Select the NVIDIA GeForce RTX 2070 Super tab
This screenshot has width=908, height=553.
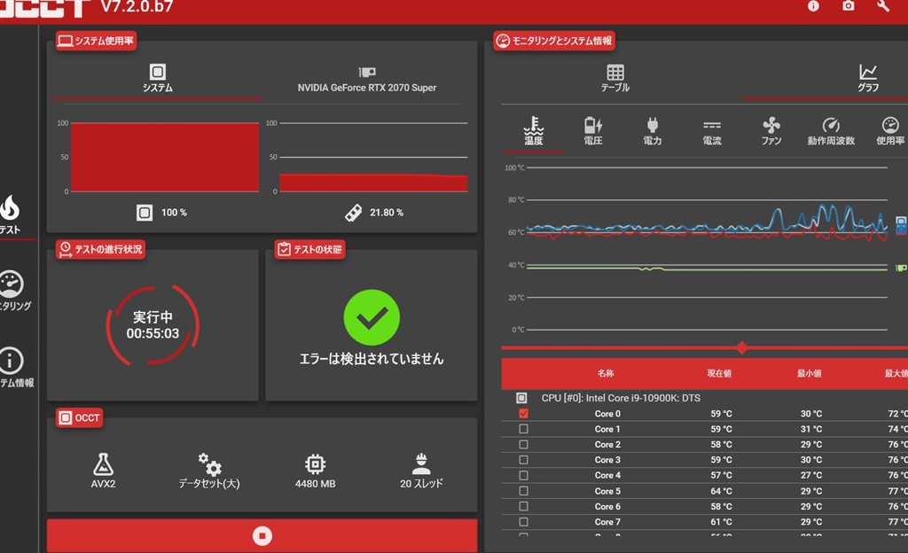pyautogui.click(x=367, y=80)
